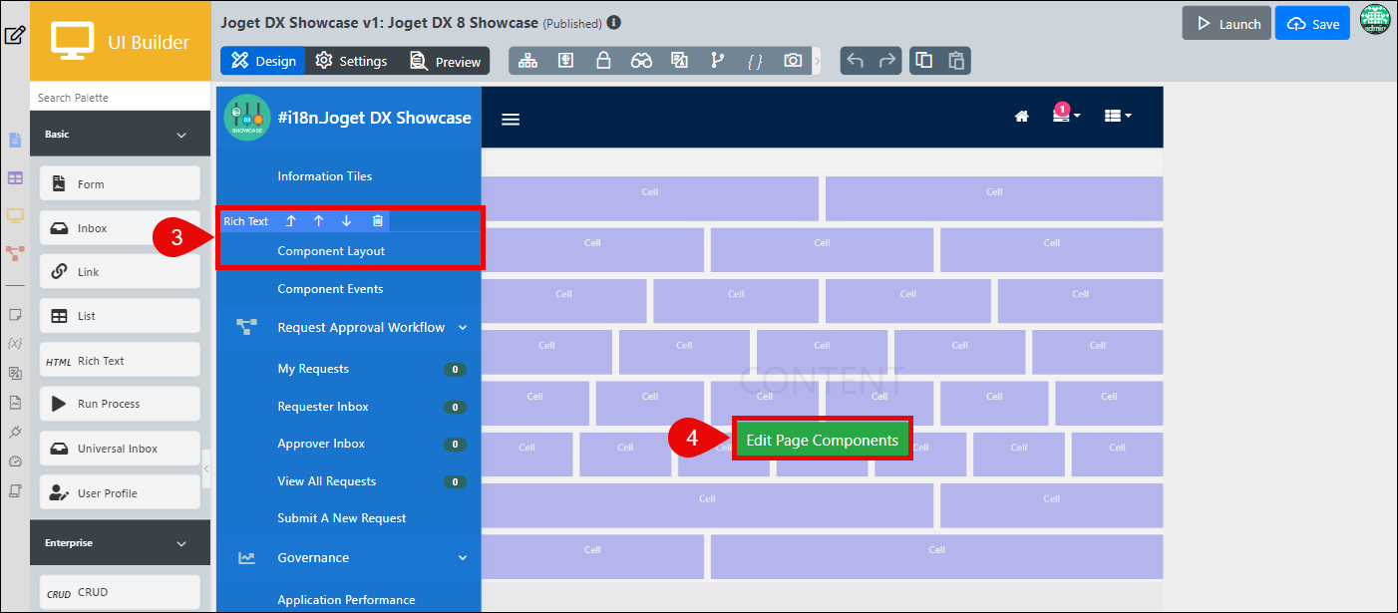Click the Search Palette input field
This screenshot has width=1398, height=613.
tap(120, 98)
